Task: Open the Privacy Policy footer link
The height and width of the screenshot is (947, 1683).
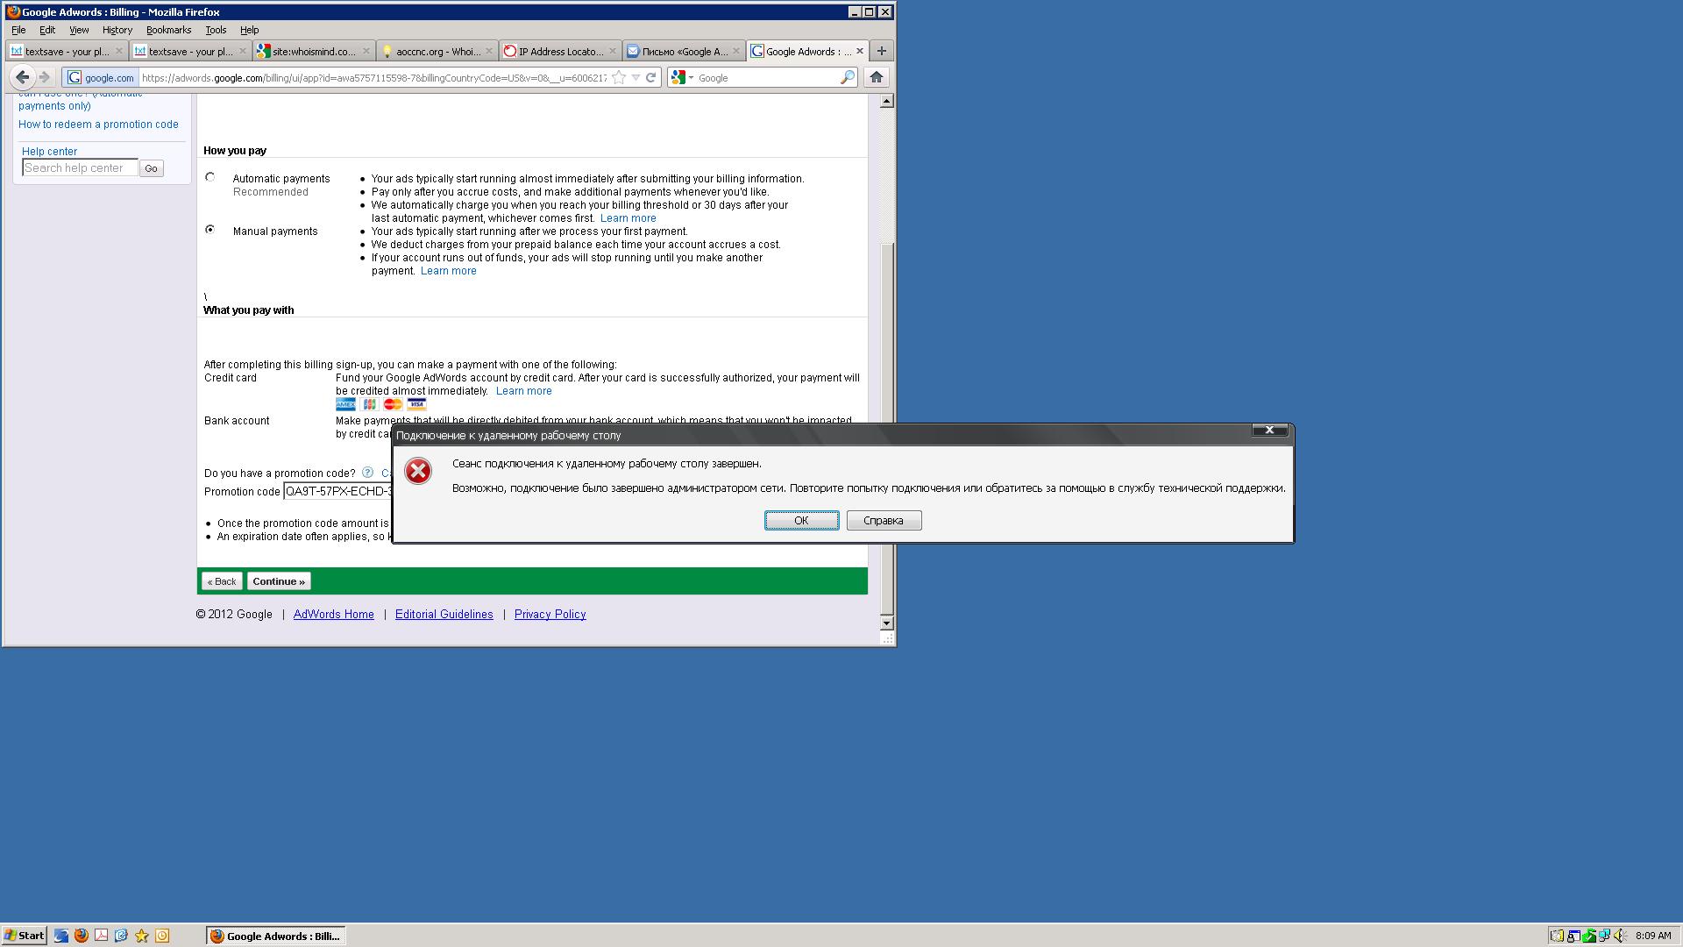Action: [550, 615]
